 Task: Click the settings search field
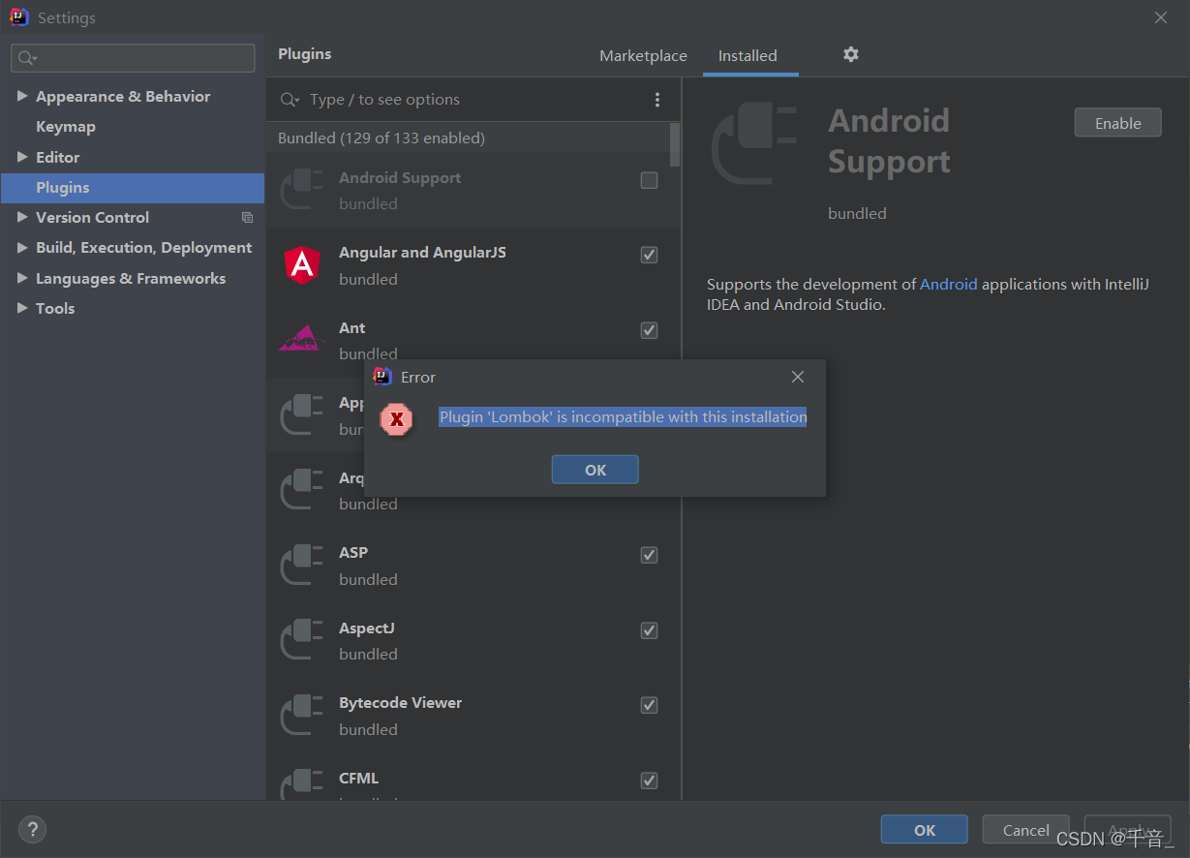point(134,58)
